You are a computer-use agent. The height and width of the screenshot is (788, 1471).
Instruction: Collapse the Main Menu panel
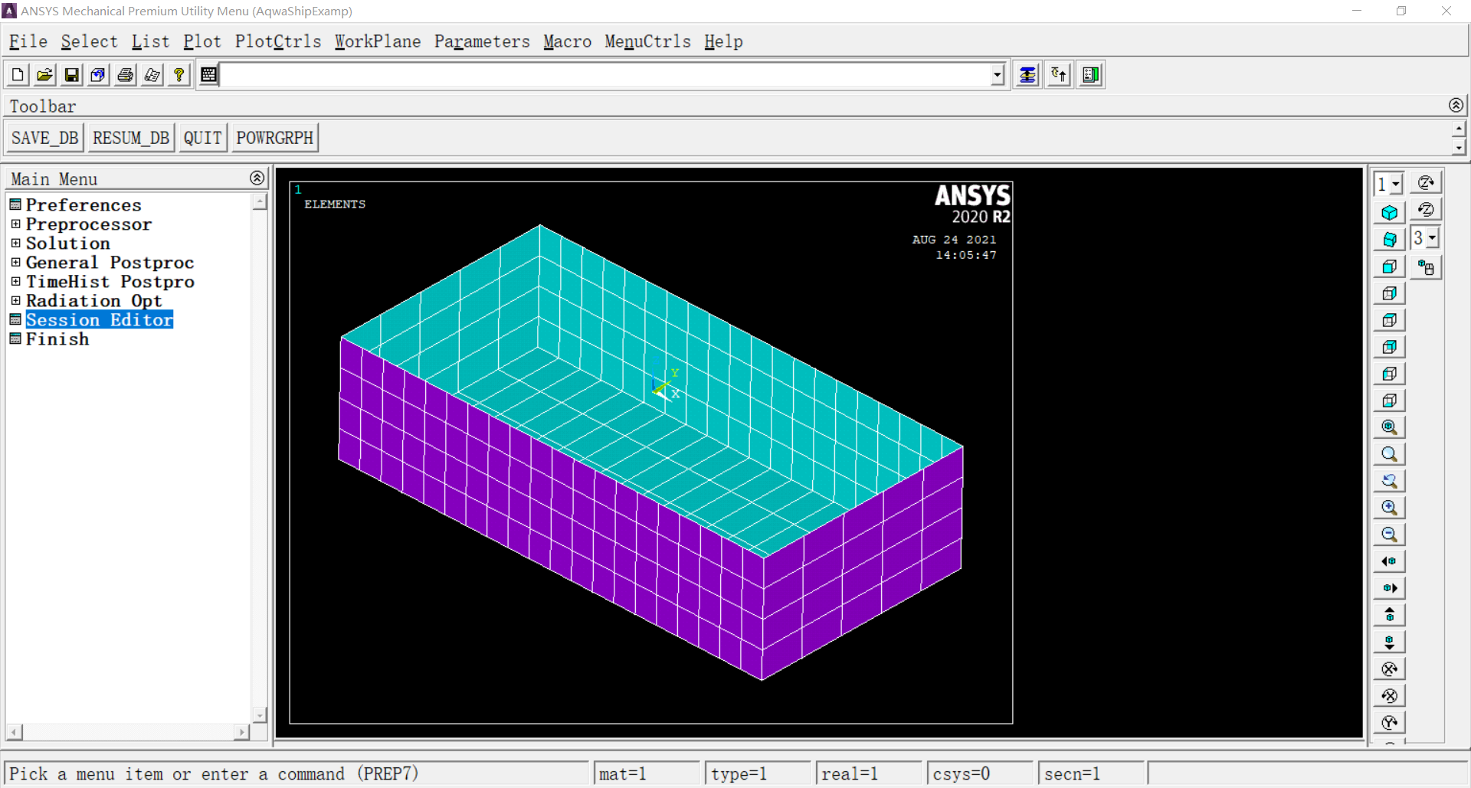point(257,178)
